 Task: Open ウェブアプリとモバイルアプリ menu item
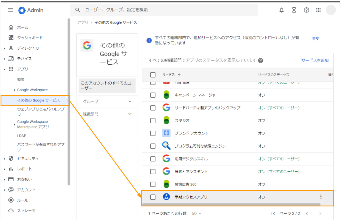pyautogui.click(x=41, y=111)
